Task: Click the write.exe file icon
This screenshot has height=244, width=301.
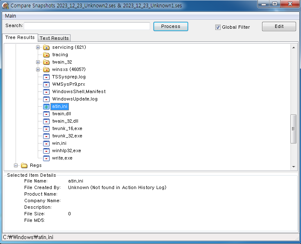Action: (x=46, y=158)
